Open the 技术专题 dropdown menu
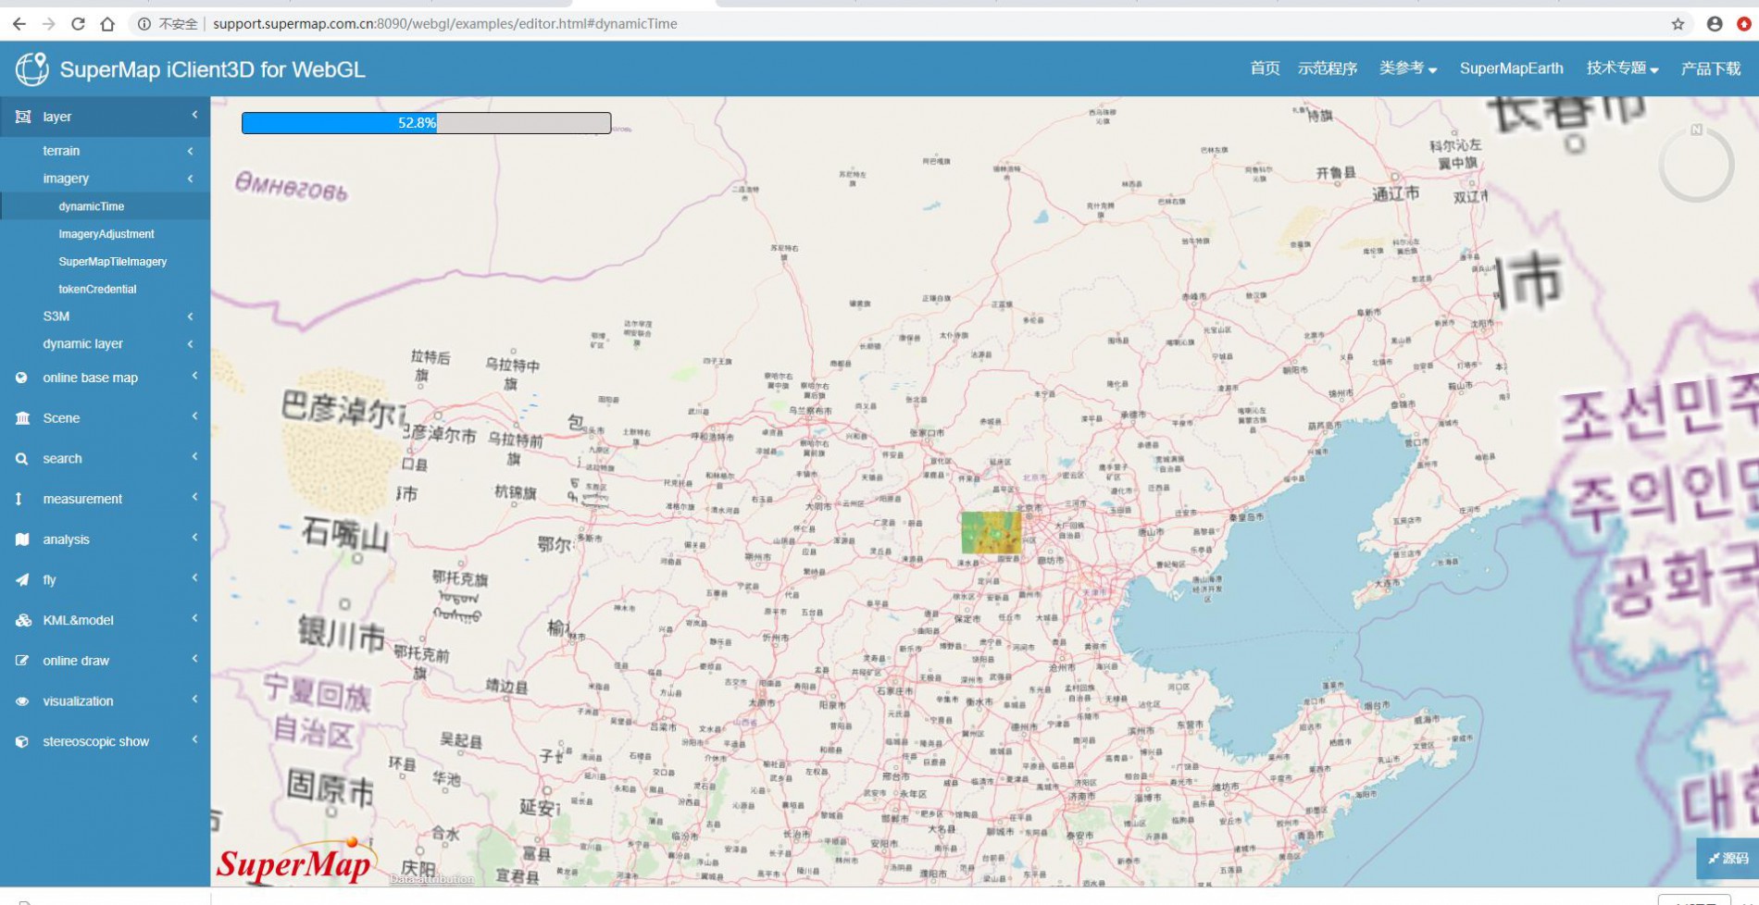Viewport: 1759px width, 905px height. 1623,68
